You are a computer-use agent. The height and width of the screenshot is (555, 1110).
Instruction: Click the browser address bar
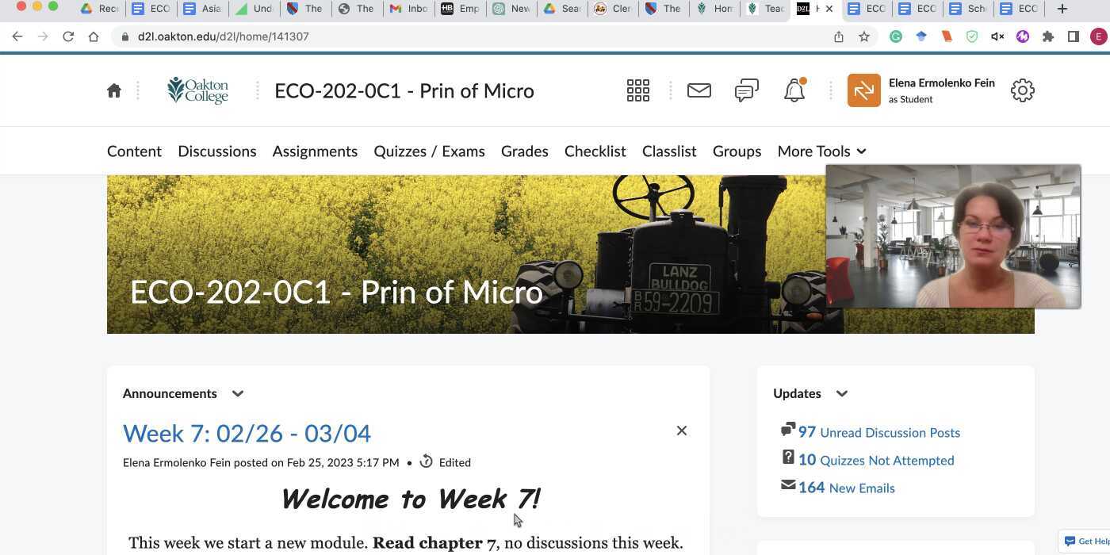tap(317, 36)
